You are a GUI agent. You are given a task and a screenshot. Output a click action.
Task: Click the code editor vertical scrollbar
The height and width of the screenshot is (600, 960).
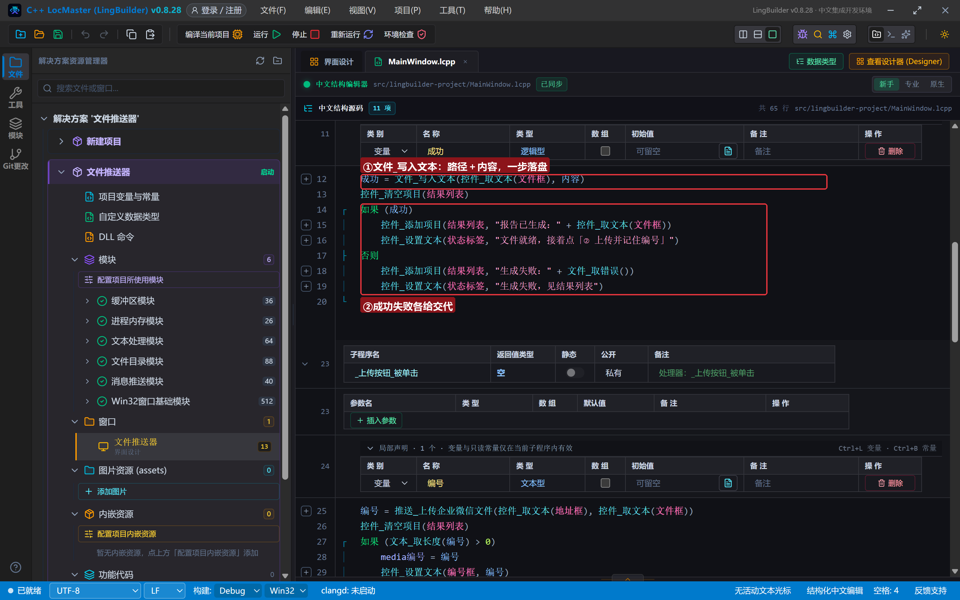(x=955, y=292)
